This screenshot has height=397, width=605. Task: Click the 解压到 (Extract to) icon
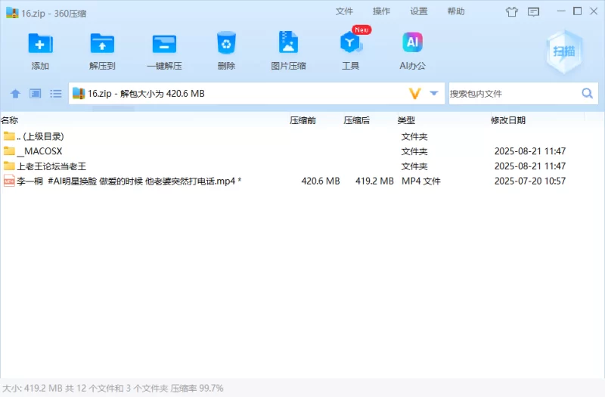click(x=102, y=43)
